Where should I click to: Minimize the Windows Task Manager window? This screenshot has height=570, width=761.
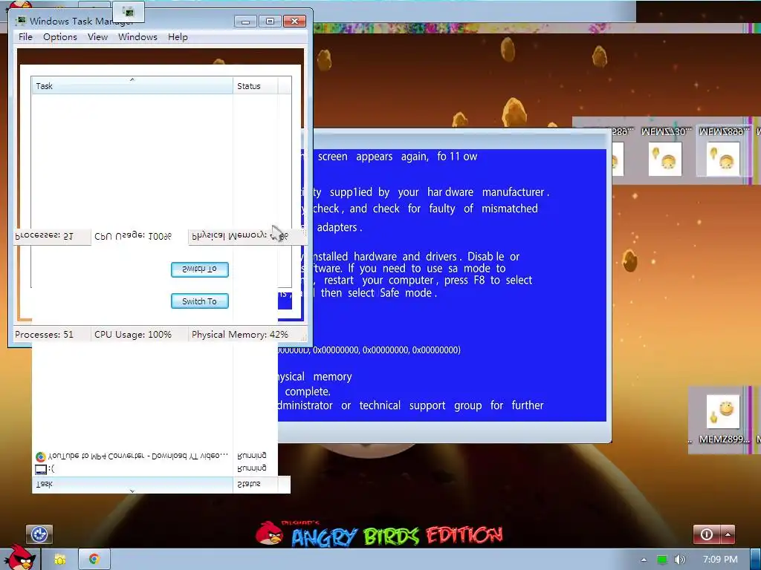tap(245, 22)
